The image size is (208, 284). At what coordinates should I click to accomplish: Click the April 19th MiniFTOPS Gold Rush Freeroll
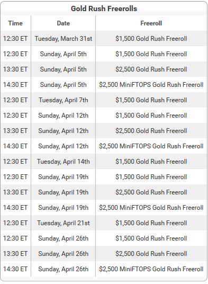tap(151, 208)
